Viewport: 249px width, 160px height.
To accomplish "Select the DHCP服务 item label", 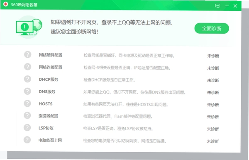I will tap(49, 79).
